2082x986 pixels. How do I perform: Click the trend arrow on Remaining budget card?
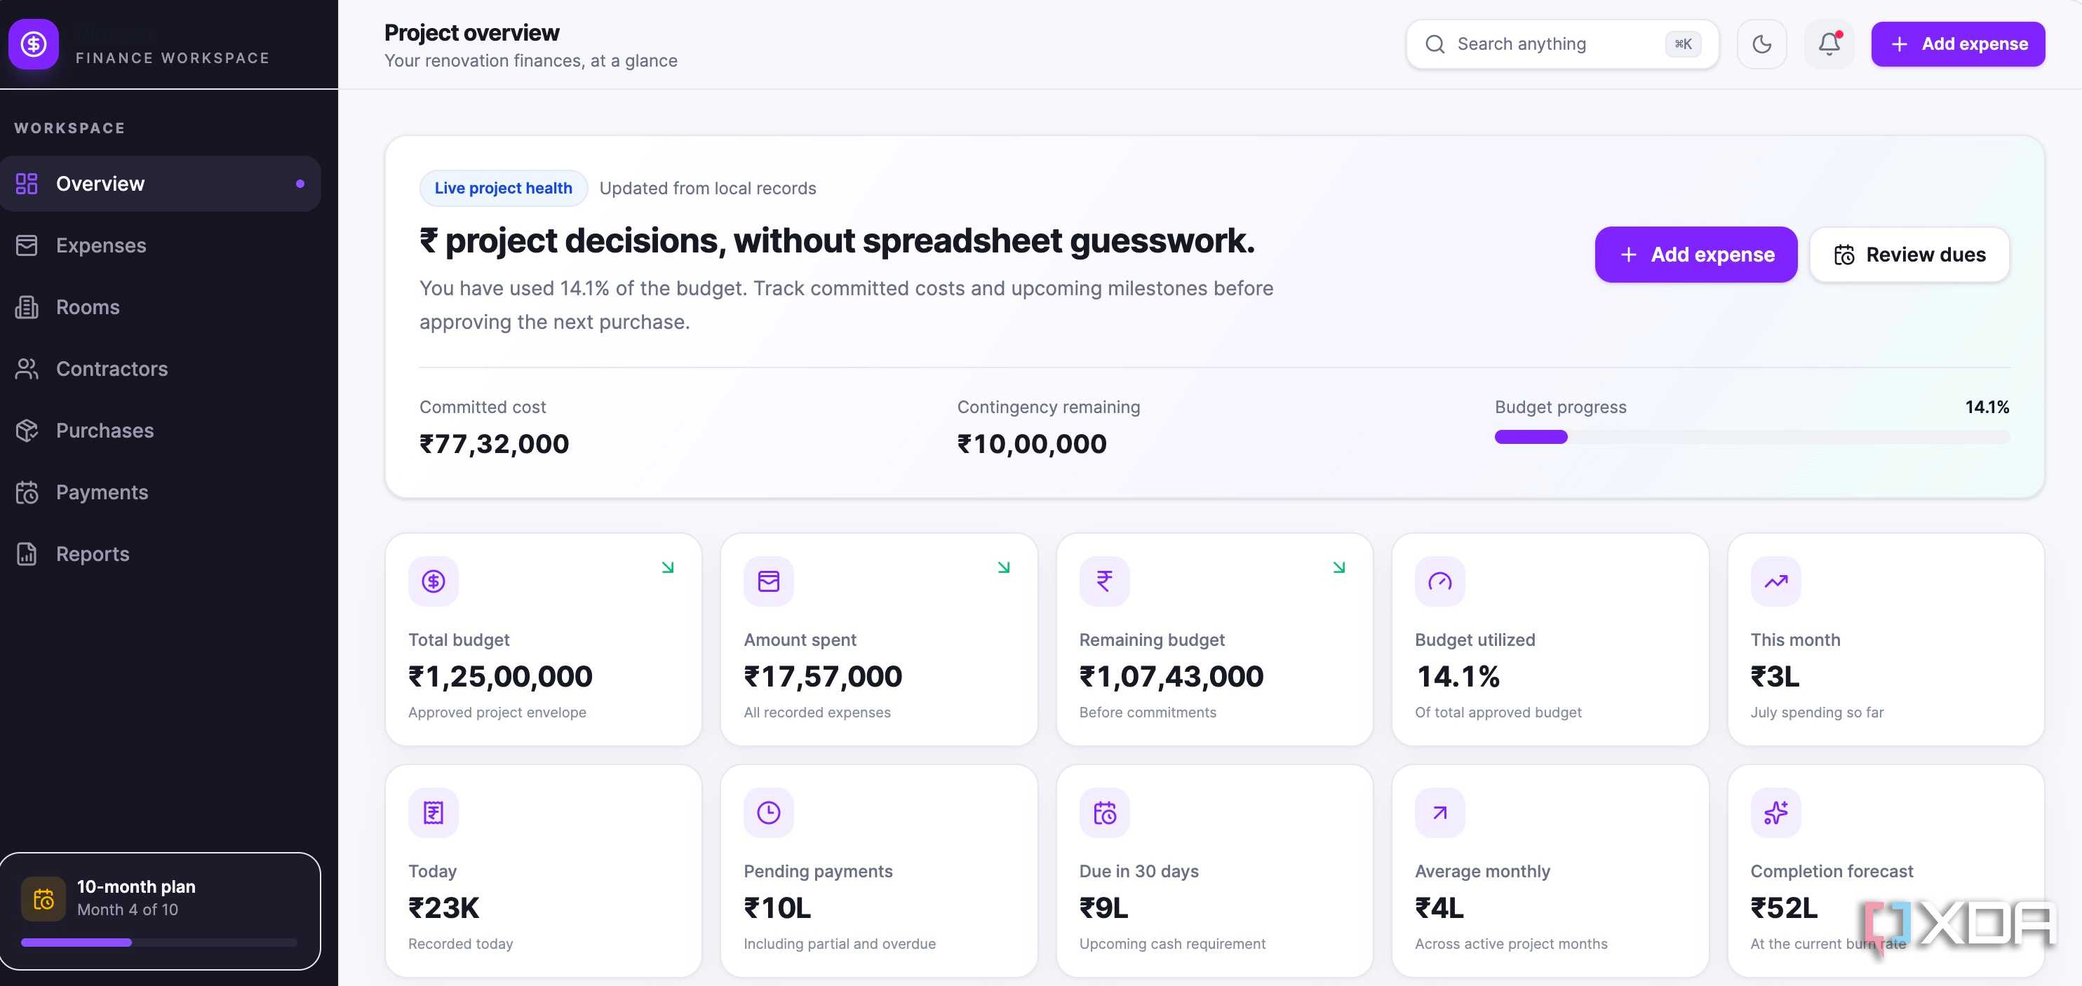tap(1339, 567)
